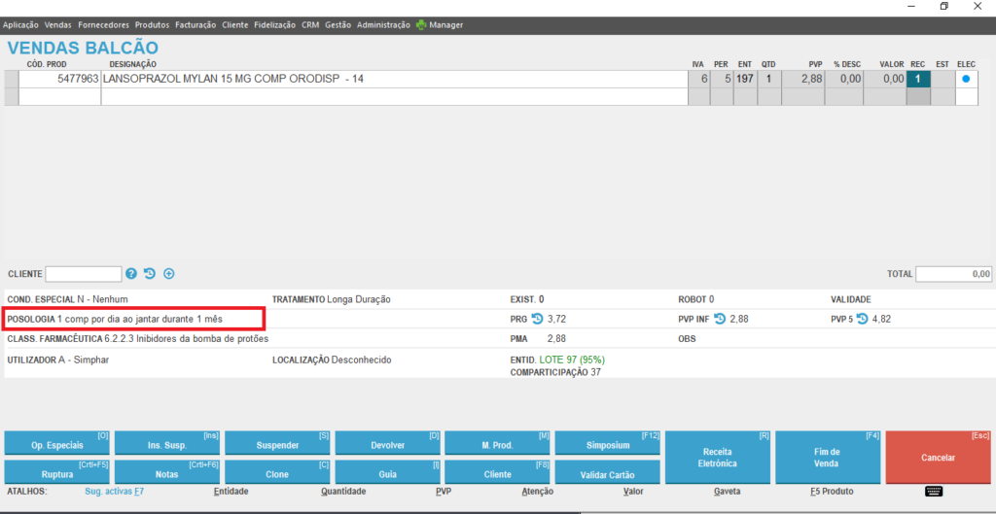Screen dimensions: 996x514
Task: Open the Vendas menu
Action: 57,24
